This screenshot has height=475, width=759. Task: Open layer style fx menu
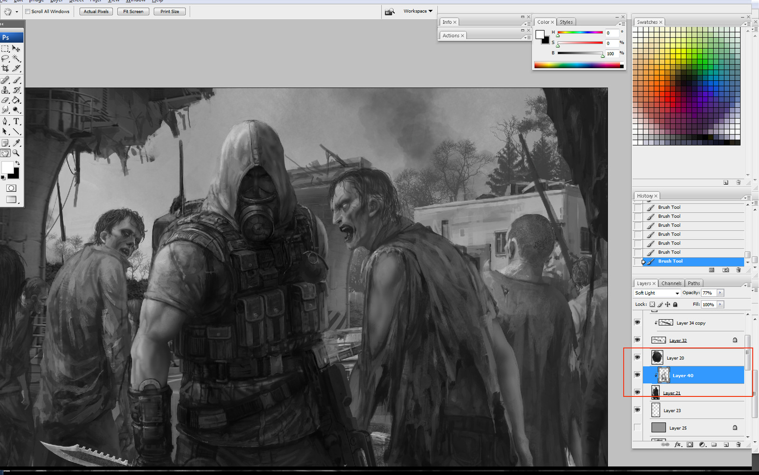click(678, 444)
